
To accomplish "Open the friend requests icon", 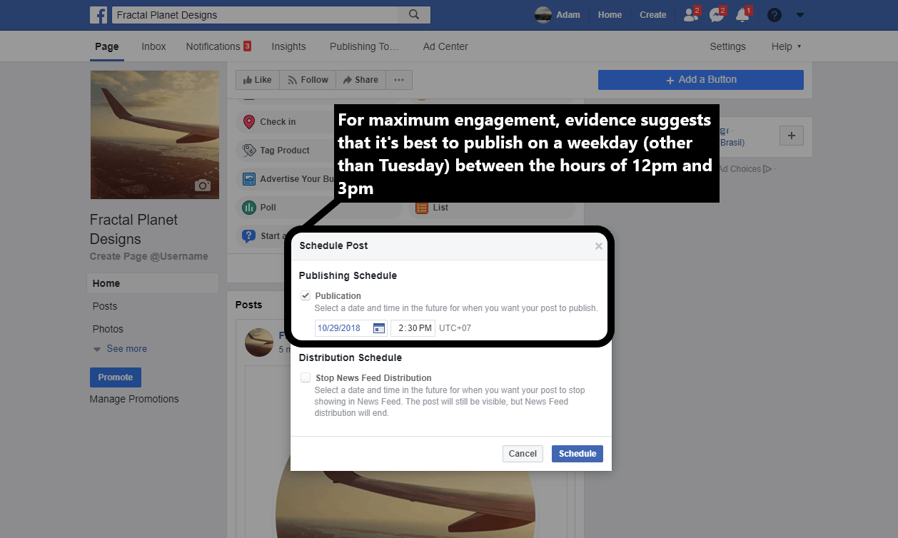I will point(691,15).
